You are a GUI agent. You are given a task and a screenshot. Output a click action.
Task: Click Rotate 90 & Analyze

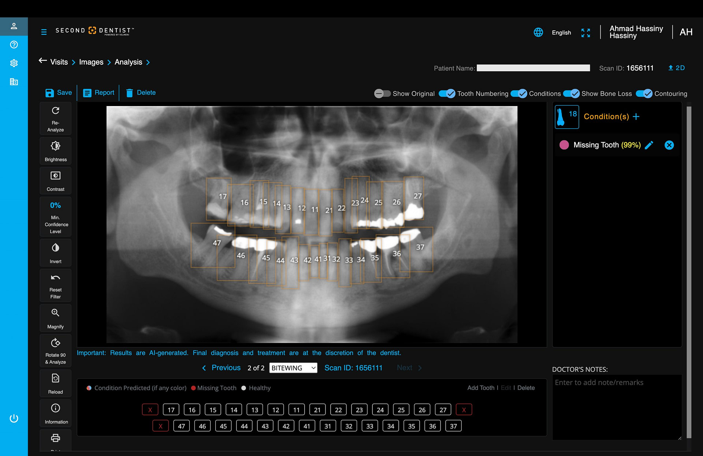(55, 350)
